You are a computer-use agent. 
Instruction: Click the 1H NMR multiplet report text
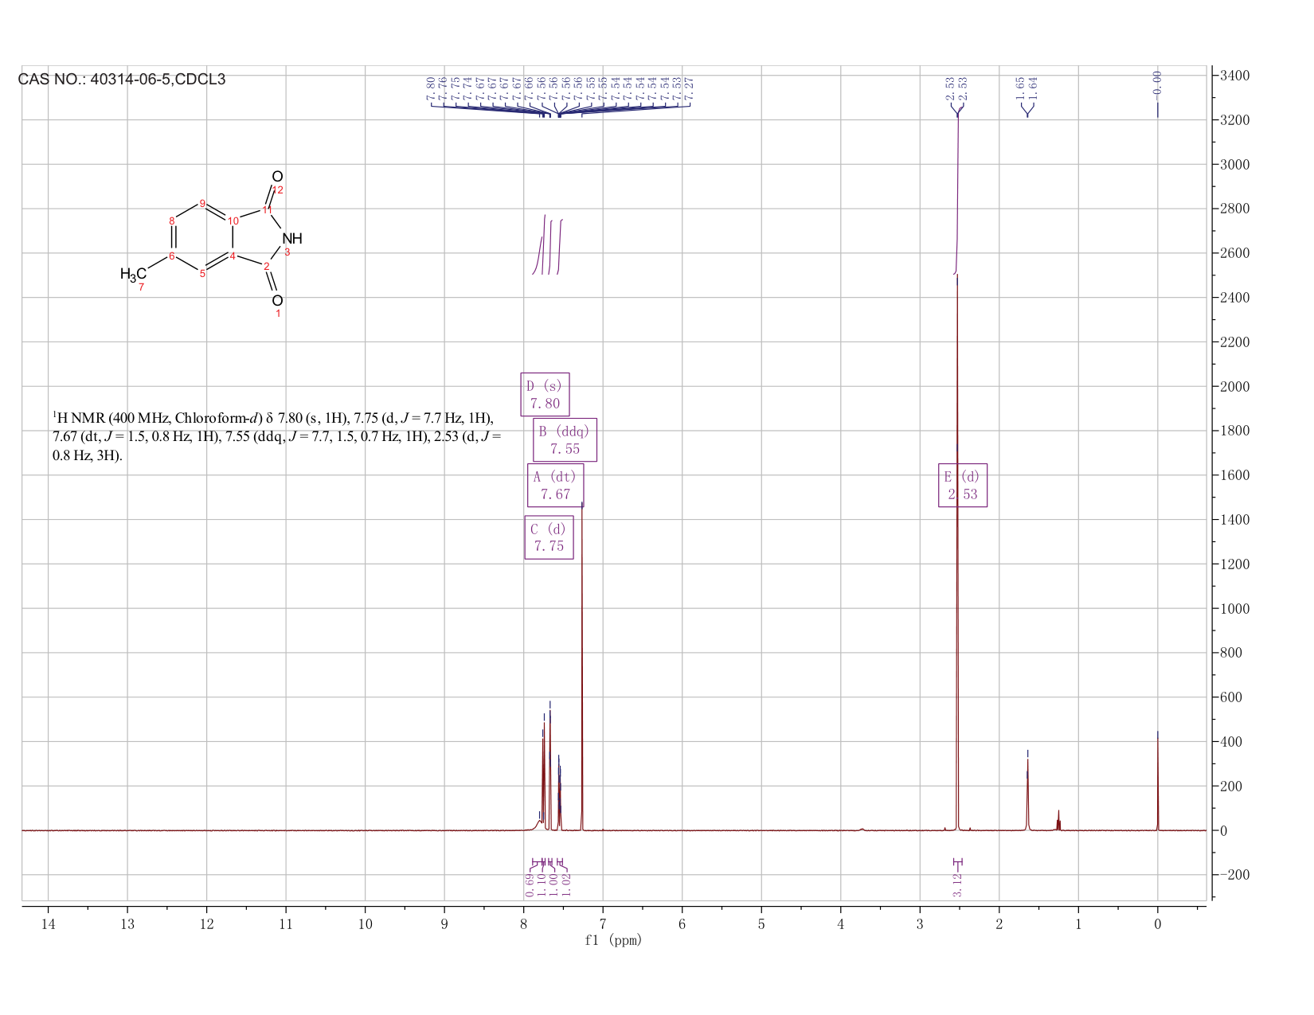pos(276,437)
